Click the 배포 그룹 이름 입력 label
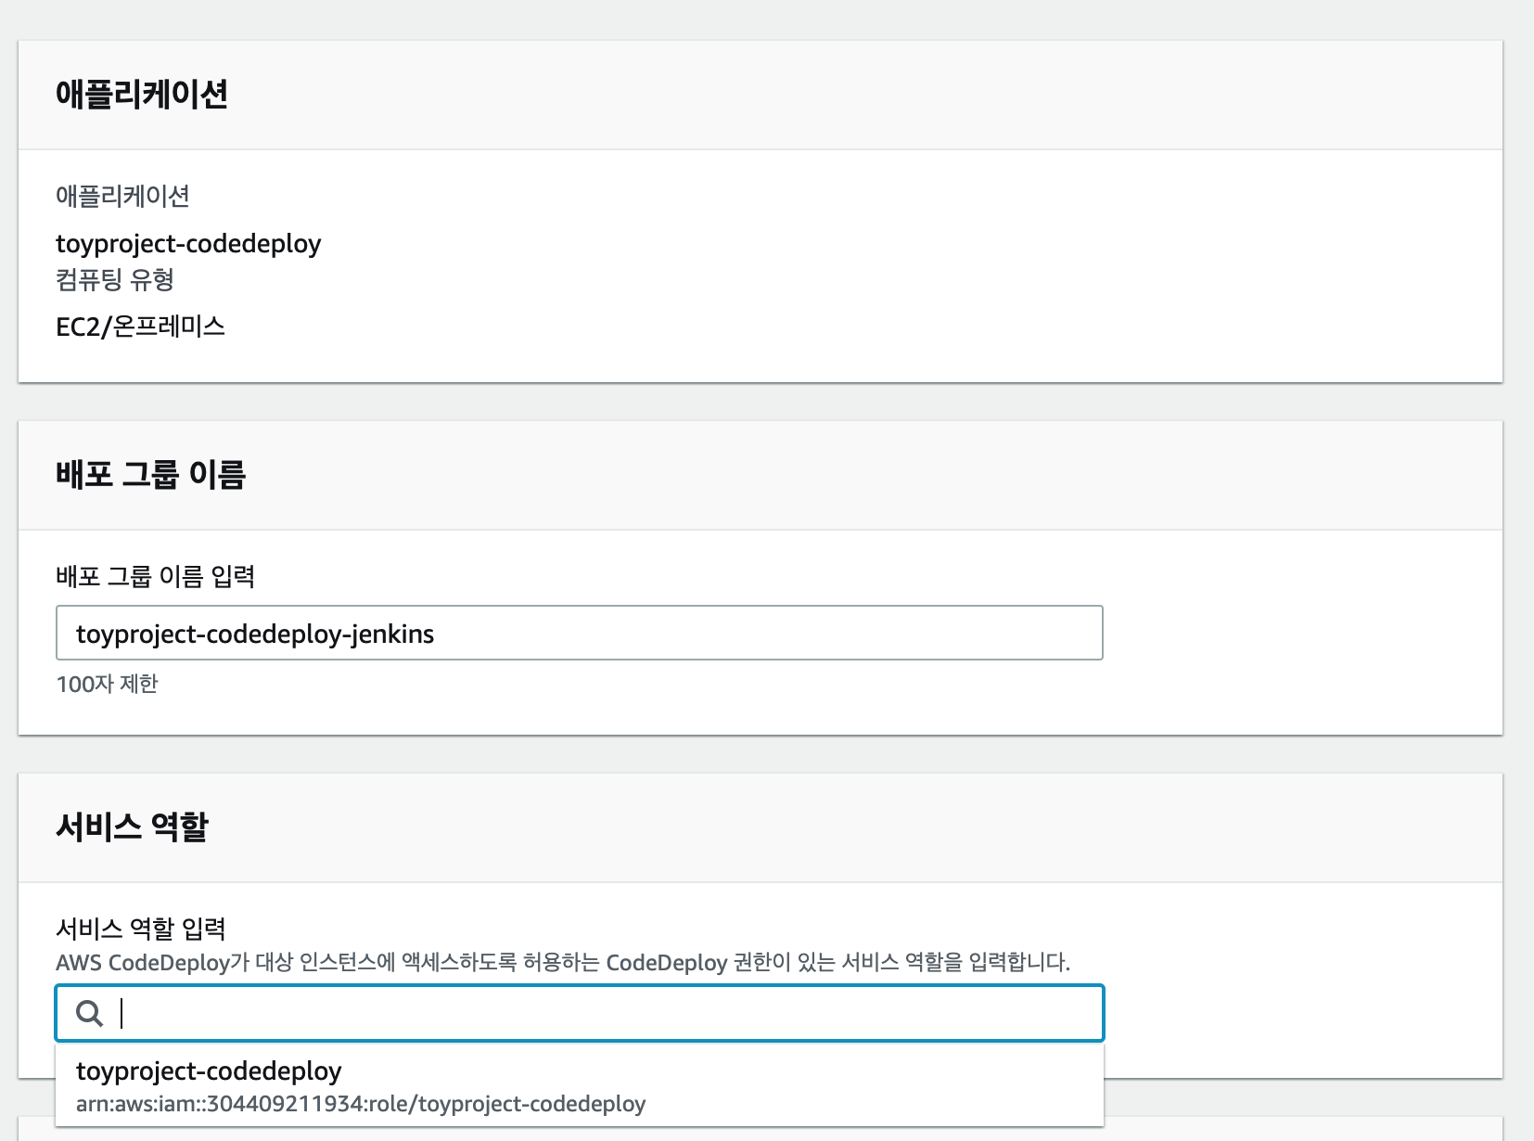The image size is (1534, 1141). [155, 576]
